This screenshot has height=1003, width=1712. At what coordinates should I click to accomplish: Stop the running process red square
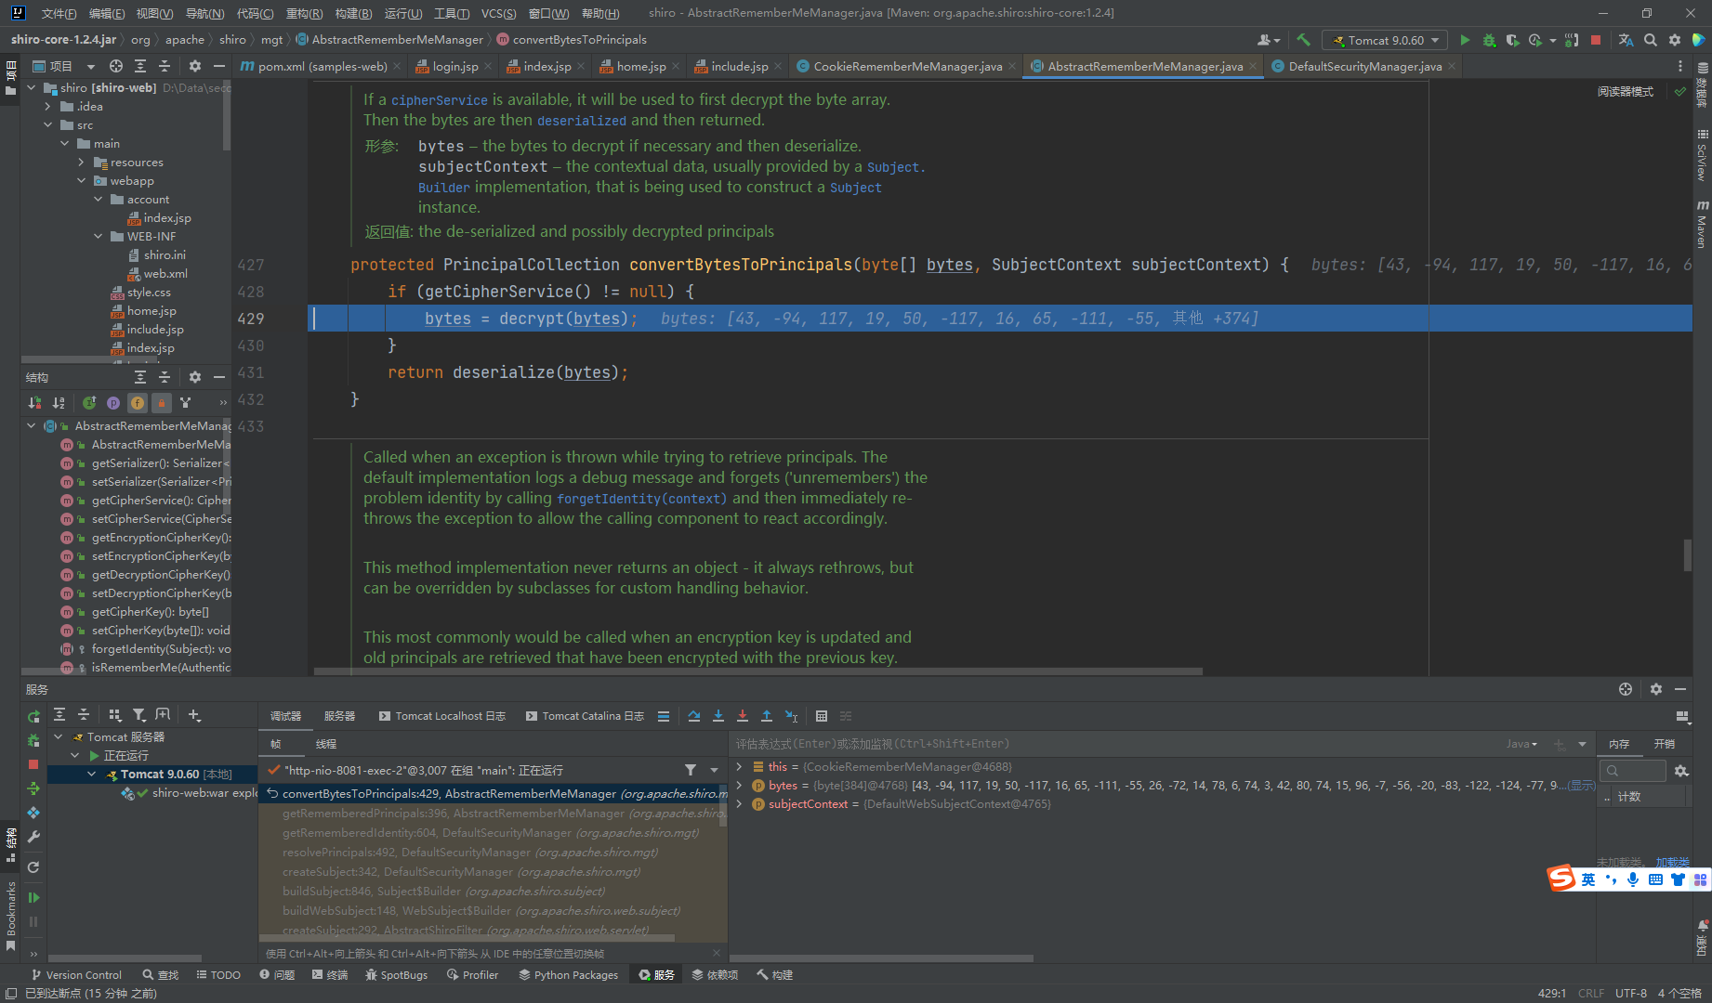1596,40
